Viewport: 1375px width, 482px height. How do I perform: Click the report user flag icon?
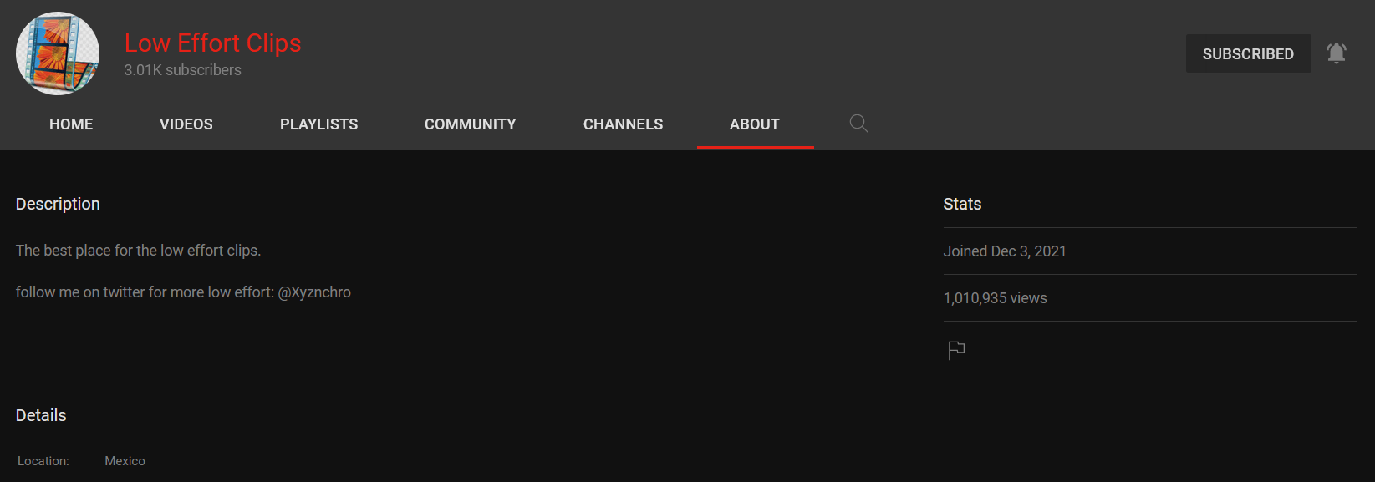(x=956, y=350)
